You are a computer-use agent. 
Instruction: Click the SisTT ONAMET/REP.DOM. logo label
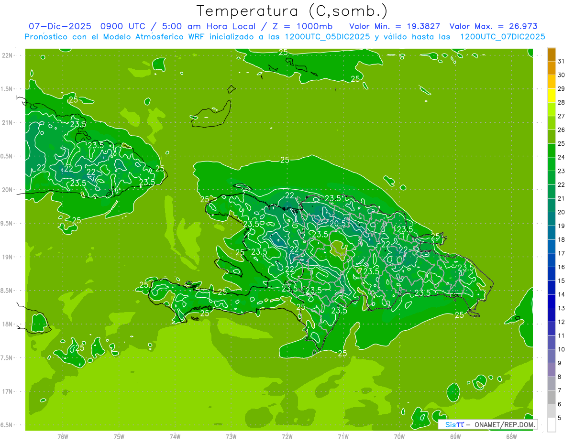click(x=489, y=424)
